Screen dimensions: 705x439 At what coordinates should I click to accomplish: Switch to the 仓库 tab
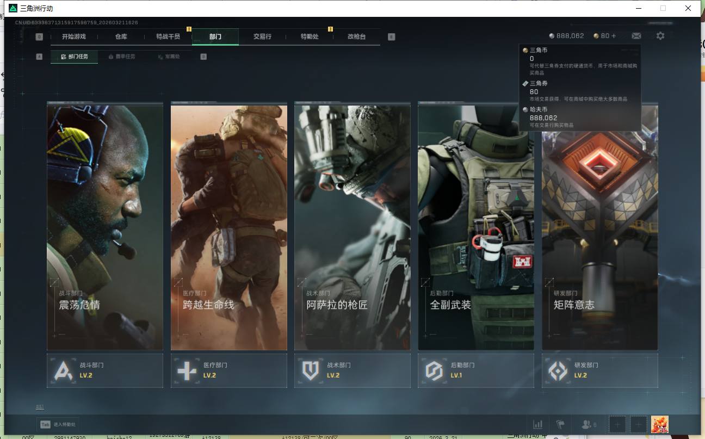121,37
